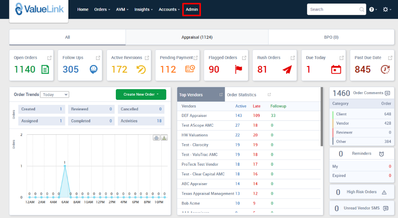Open Top Vendors popout icon

(x=221, y=94)
